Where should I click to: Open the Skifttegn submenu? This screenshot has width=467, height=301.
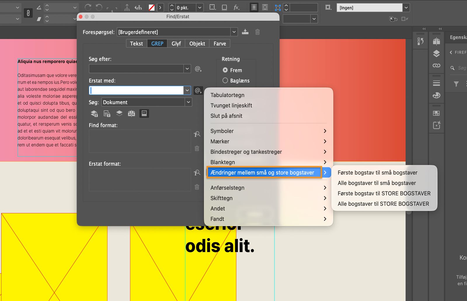[x=269, y=198]
